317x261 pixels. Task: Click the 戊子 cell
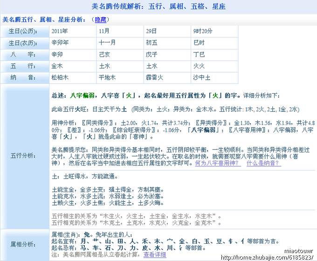pyautogui.click(x=167, y=55)
